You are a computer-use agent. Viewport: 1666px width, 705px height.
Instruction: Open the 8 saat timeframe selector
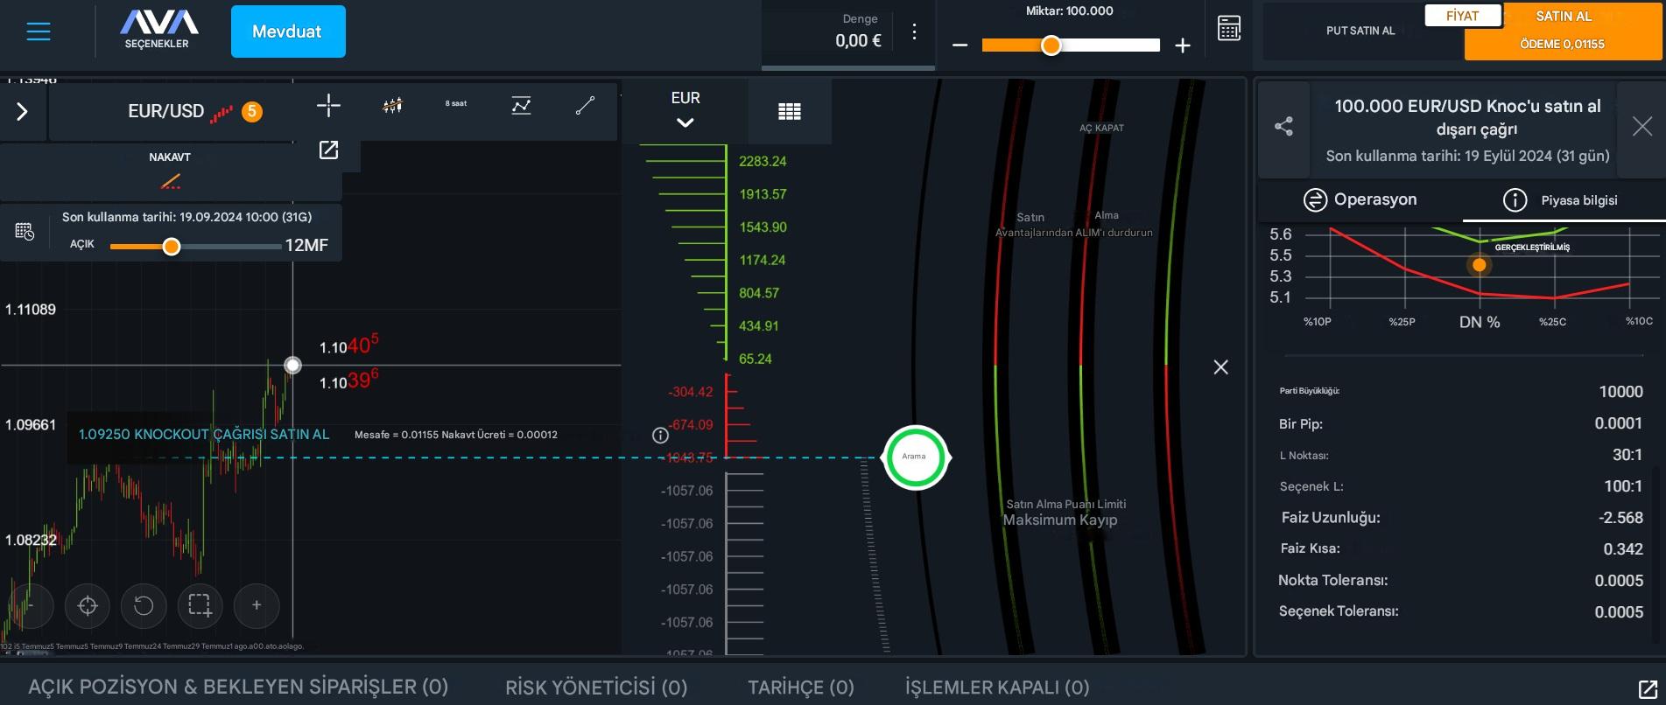(455, 104)
